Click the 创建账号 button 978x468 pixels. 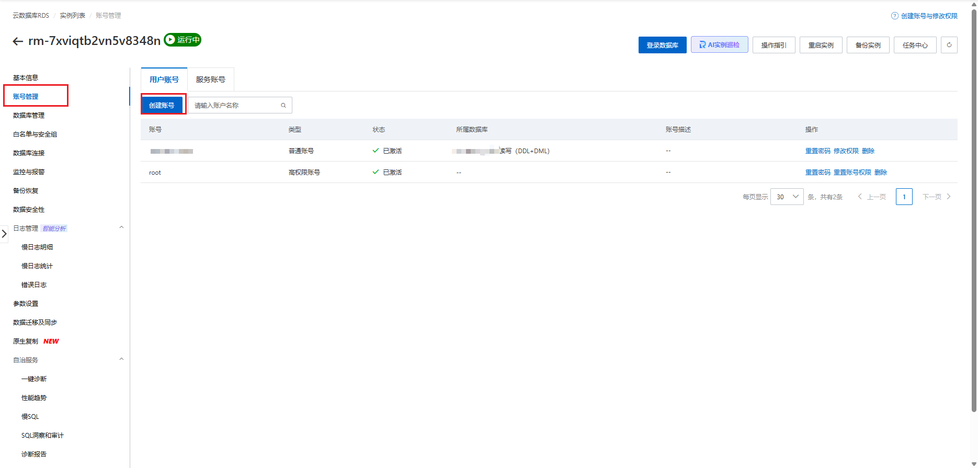click(162, 105)
